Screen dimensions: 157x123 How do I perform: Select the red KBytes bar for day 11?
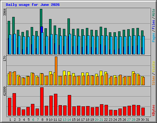coord(56,105)
